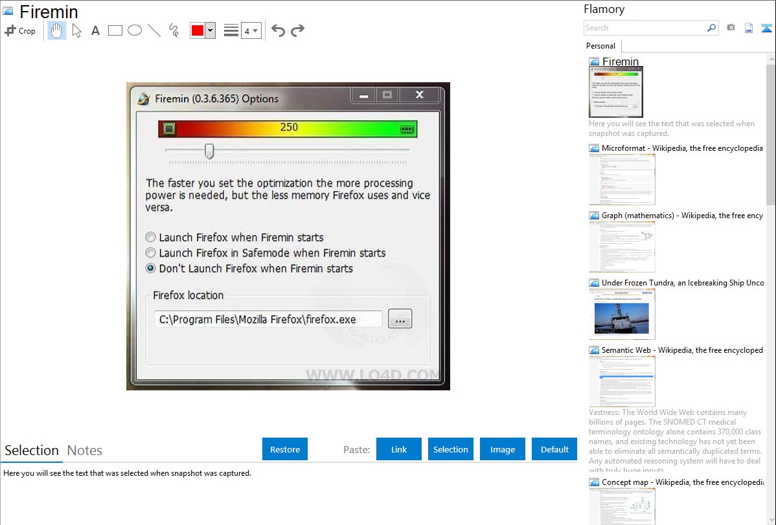
Task: Click the icon beside Graph (mathematics) title
Action: (x=595, y=216)
